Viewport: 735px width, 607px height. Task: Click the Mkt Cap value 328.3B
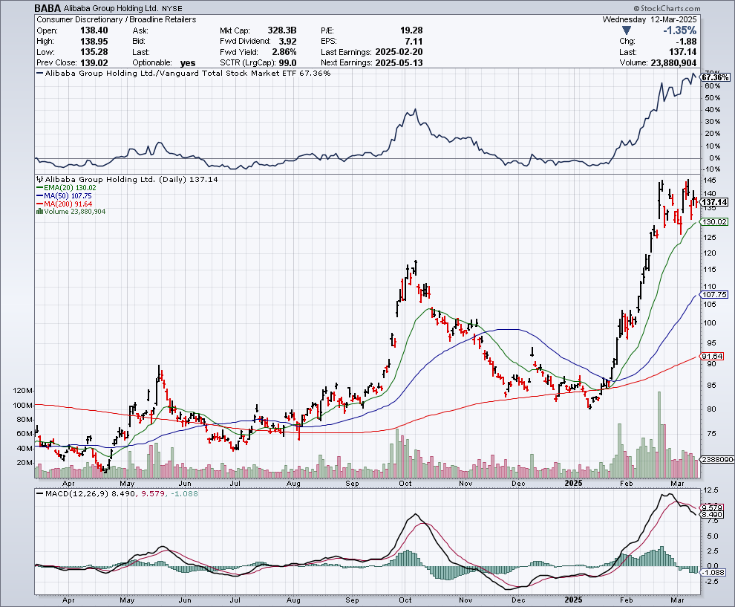point(282,30)
